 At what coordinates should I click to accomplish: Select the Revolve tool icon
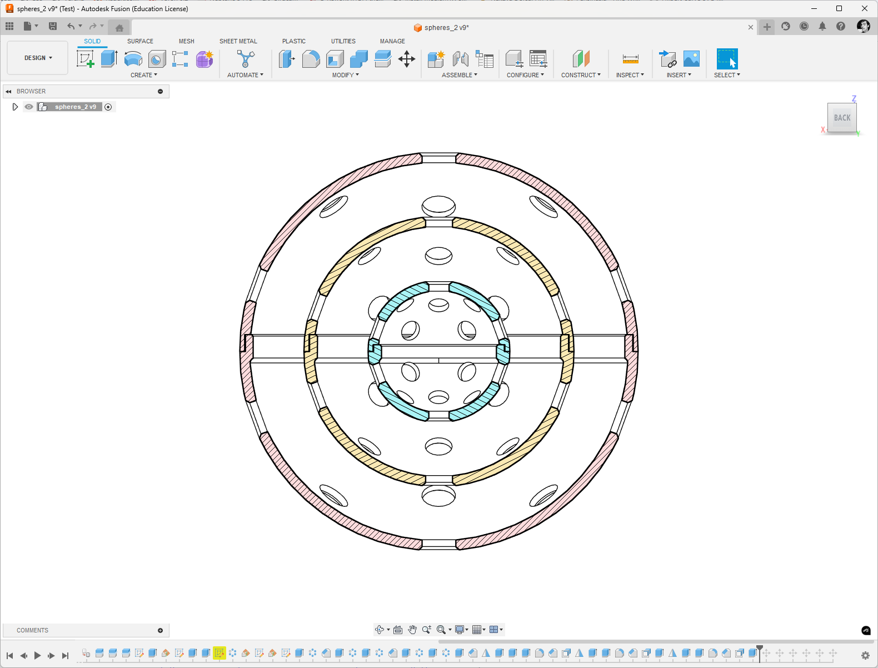pos(133,59)
